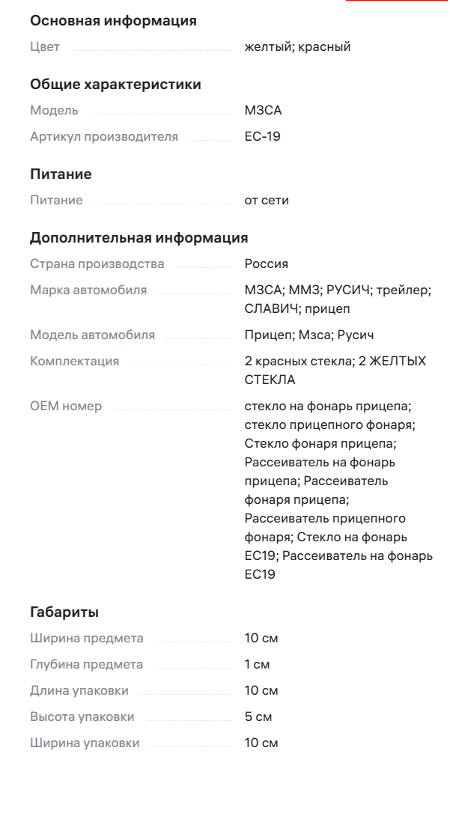Image resolution: width=450 pixels, height=831 pixels.
Task: Click the 'Длина упаковки' label
Action: [79, 690]
